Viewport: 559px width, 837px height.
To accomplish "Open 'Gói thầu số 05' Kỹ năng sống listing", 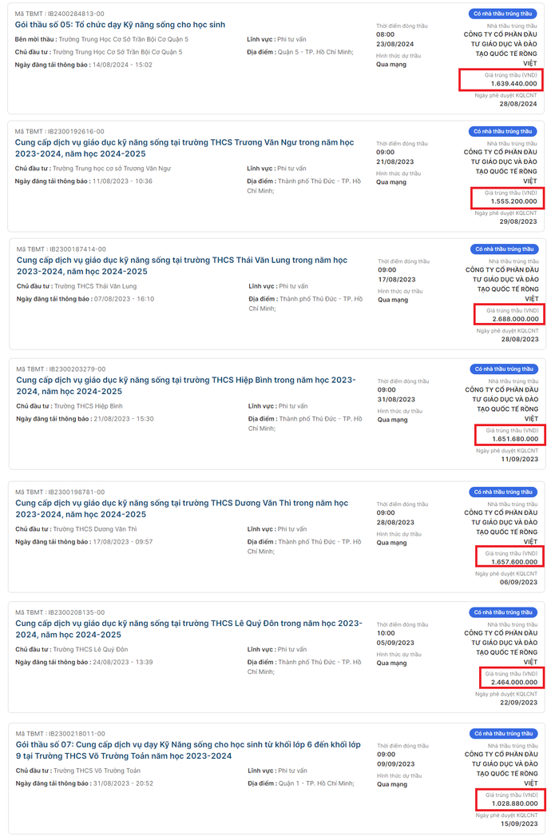I will tap(120, 25).
